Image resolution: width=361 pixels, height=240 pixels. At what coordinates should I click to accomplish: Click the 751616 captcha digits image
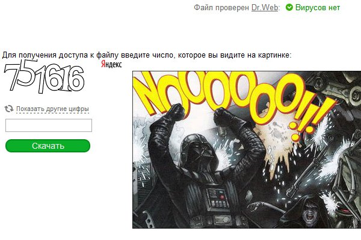pos(44,76)
